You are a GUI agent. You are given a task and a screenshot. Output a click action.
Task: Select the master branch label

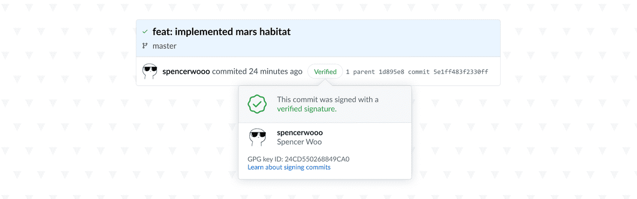pos(164,46)
